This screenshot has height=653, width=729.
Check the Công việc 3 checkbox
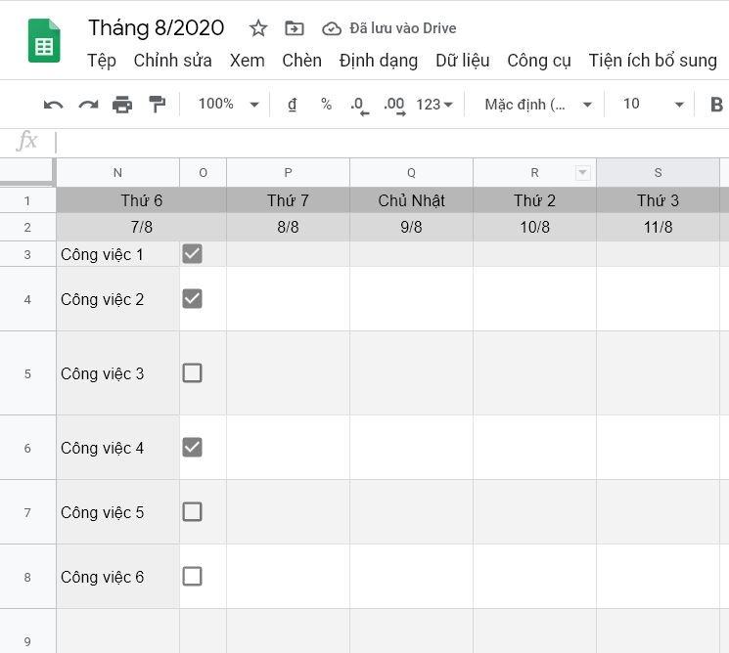point(192,373)
